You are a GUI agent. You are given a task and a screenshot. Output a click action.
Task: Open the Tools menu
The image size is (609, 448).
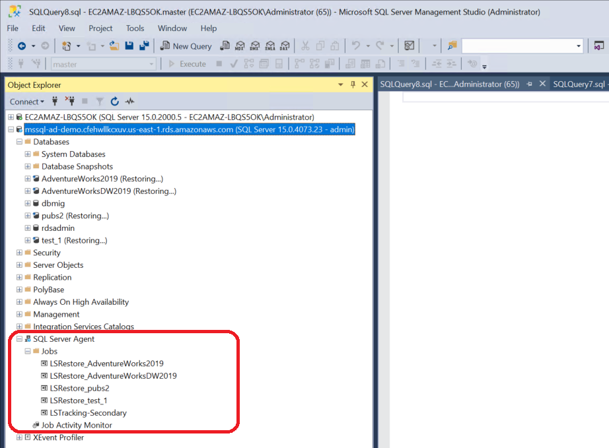[135, 28]
